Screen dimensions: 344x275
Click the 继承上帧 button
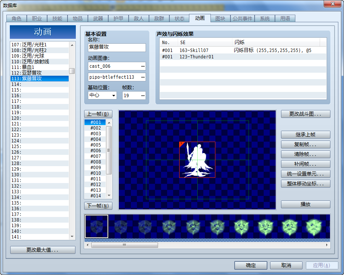[306, 134]
